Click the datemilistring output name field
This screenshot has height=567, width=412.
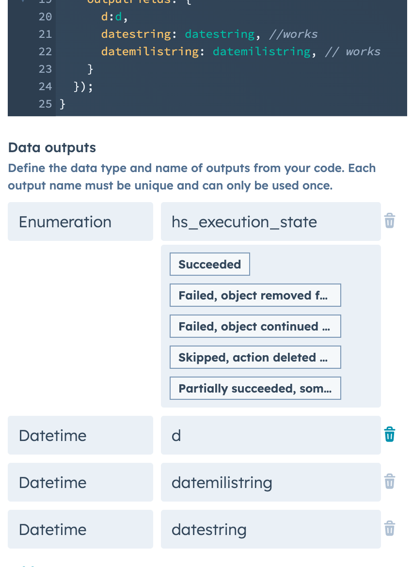pos(270,482)
